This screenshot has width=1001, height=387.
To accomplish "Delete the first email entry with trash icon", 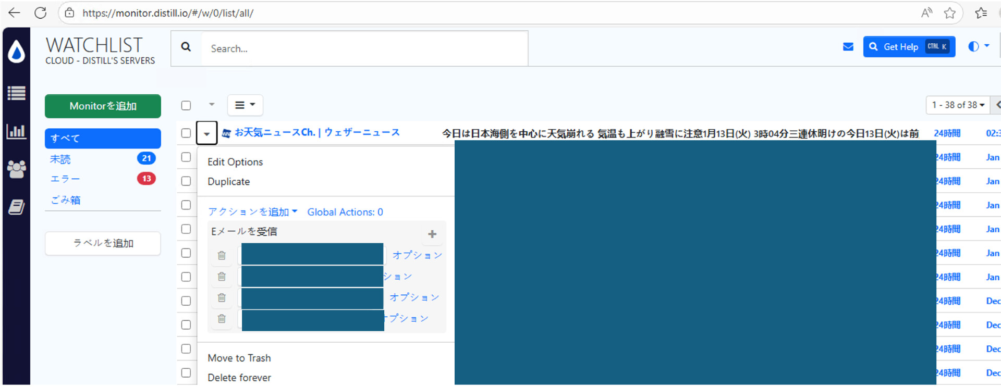I will pyautogui.click(x=222, y=255).
